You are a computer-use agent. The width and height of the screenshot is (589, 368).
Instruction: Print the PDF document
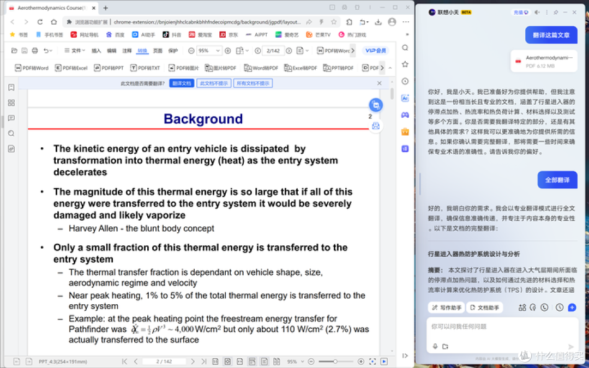click(35, 50)
